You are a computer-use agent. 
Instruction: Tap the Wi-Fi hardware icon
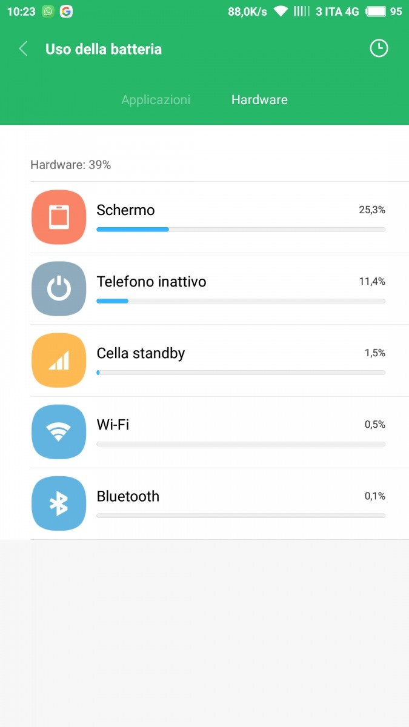coord(59,431)
